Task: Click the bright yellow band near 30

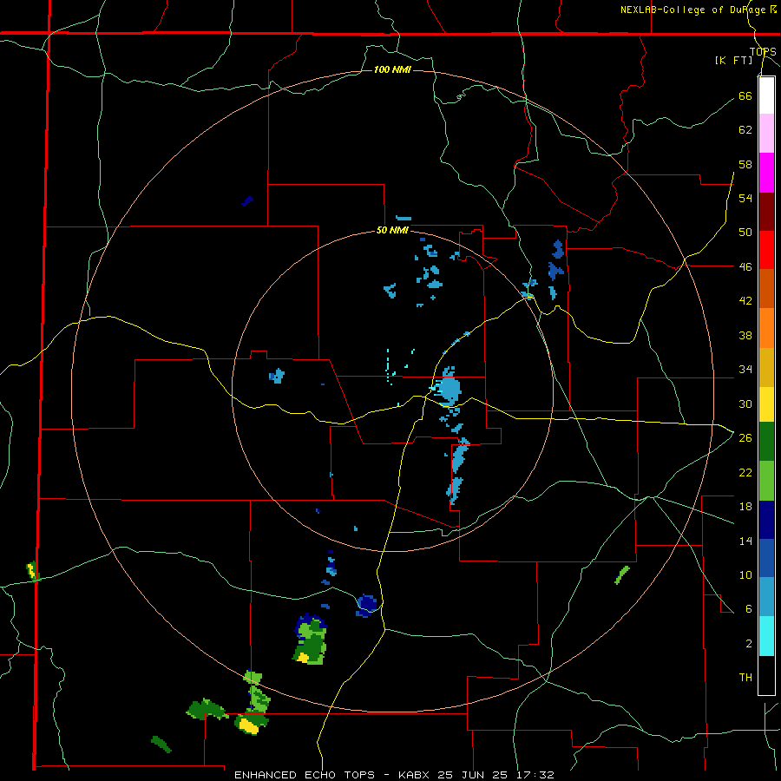Action: pyautogui.click(x=766, y=404)
